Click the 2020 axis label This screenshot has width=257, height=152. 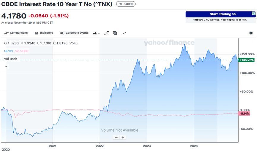coord(6,150)
